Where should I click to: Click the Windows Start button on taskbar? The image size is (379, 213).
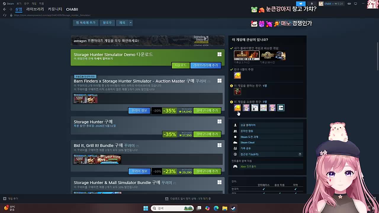click(x=146, y=208)
